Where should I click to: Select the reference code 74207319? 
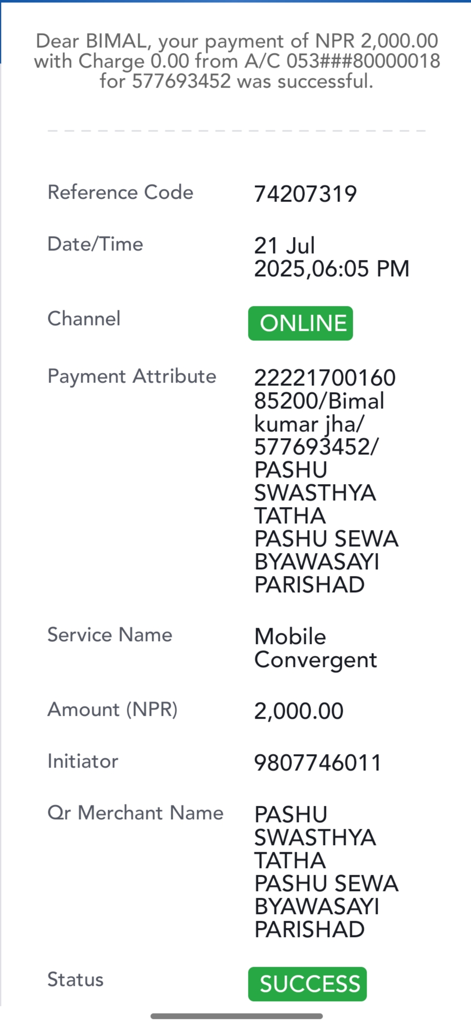point(305,194)
